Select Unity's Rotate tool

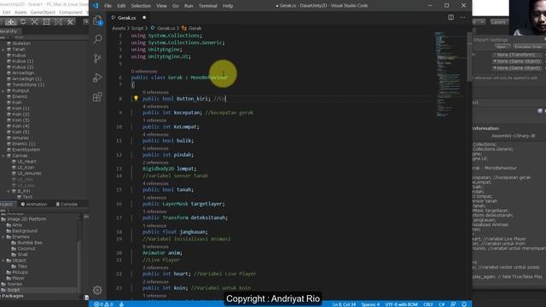(x=23, y=22)
